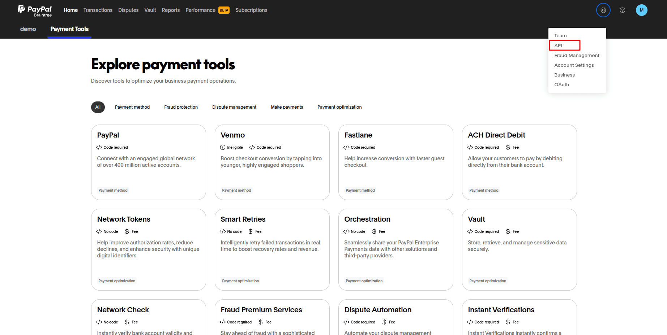Open the Venmo card title
This screenshot has height=335, width=667.
pyautogui.click(x=233, y=135)
